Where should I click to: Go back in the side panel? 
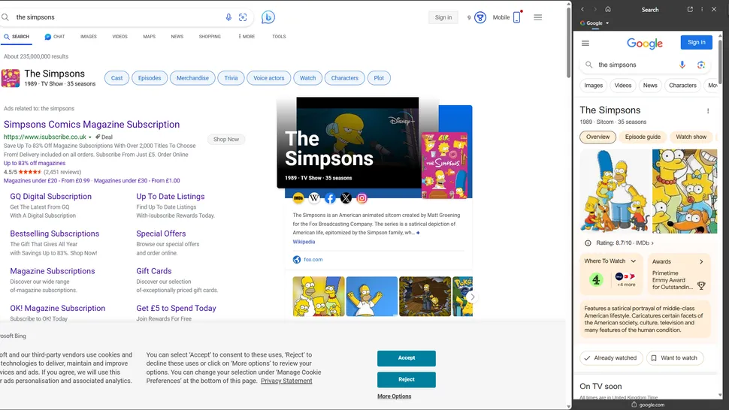click(x=582, y=9)
